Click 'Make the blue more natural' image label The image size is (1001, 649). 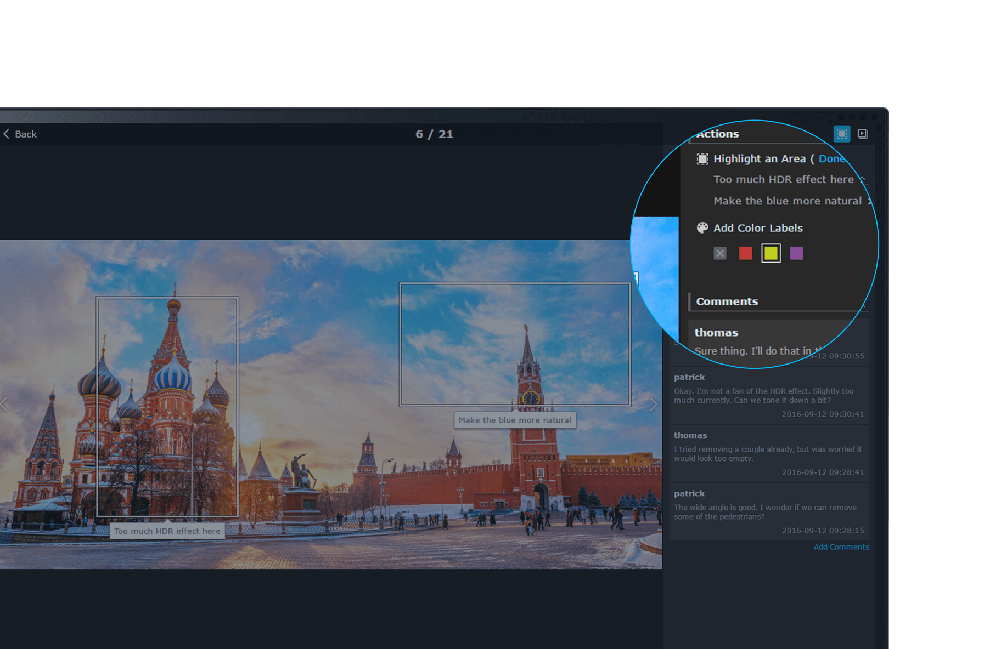click(515, 420)
